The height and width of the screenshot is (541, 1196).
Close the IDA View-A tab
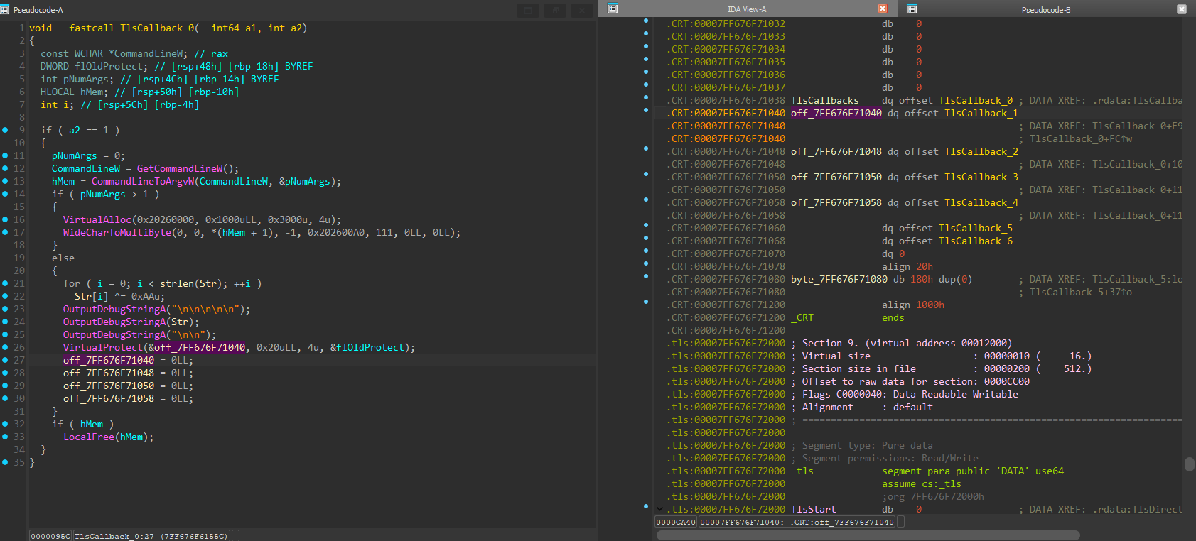[x=883, y=9]
